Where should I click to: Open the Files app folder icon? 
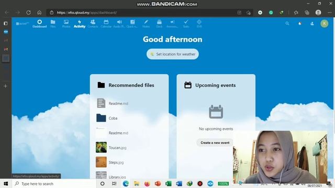[53, 22]
